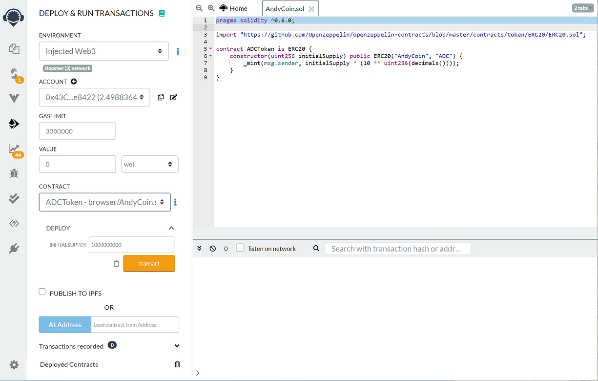
Task: Open the Solidity Static Analysis chart icon
Action: point(14,149)
